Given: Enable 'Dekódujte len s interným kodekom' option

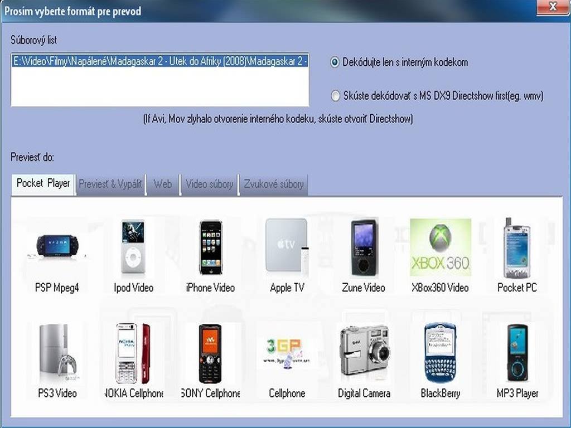Looking at the screenshot, I should [x=335, y=62].
